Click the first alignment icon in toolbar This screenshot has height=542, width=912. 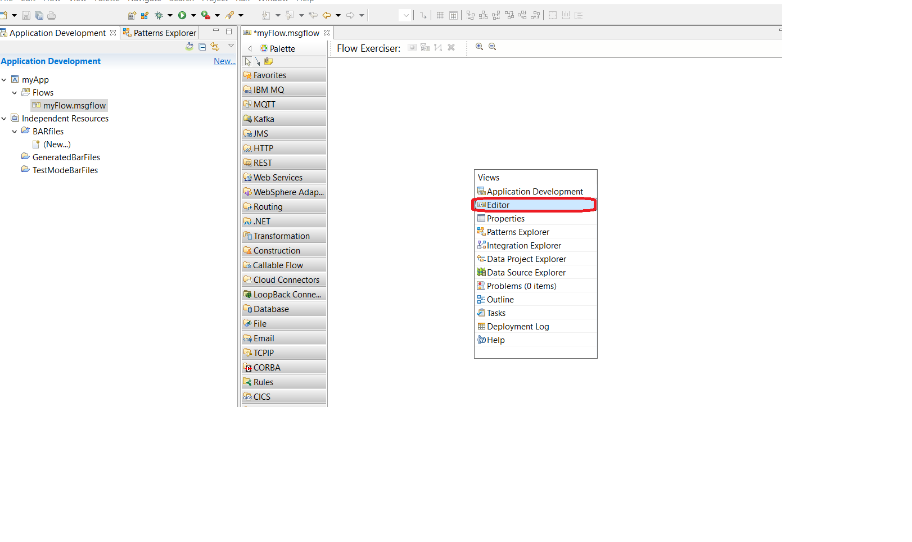click(471, 15)
